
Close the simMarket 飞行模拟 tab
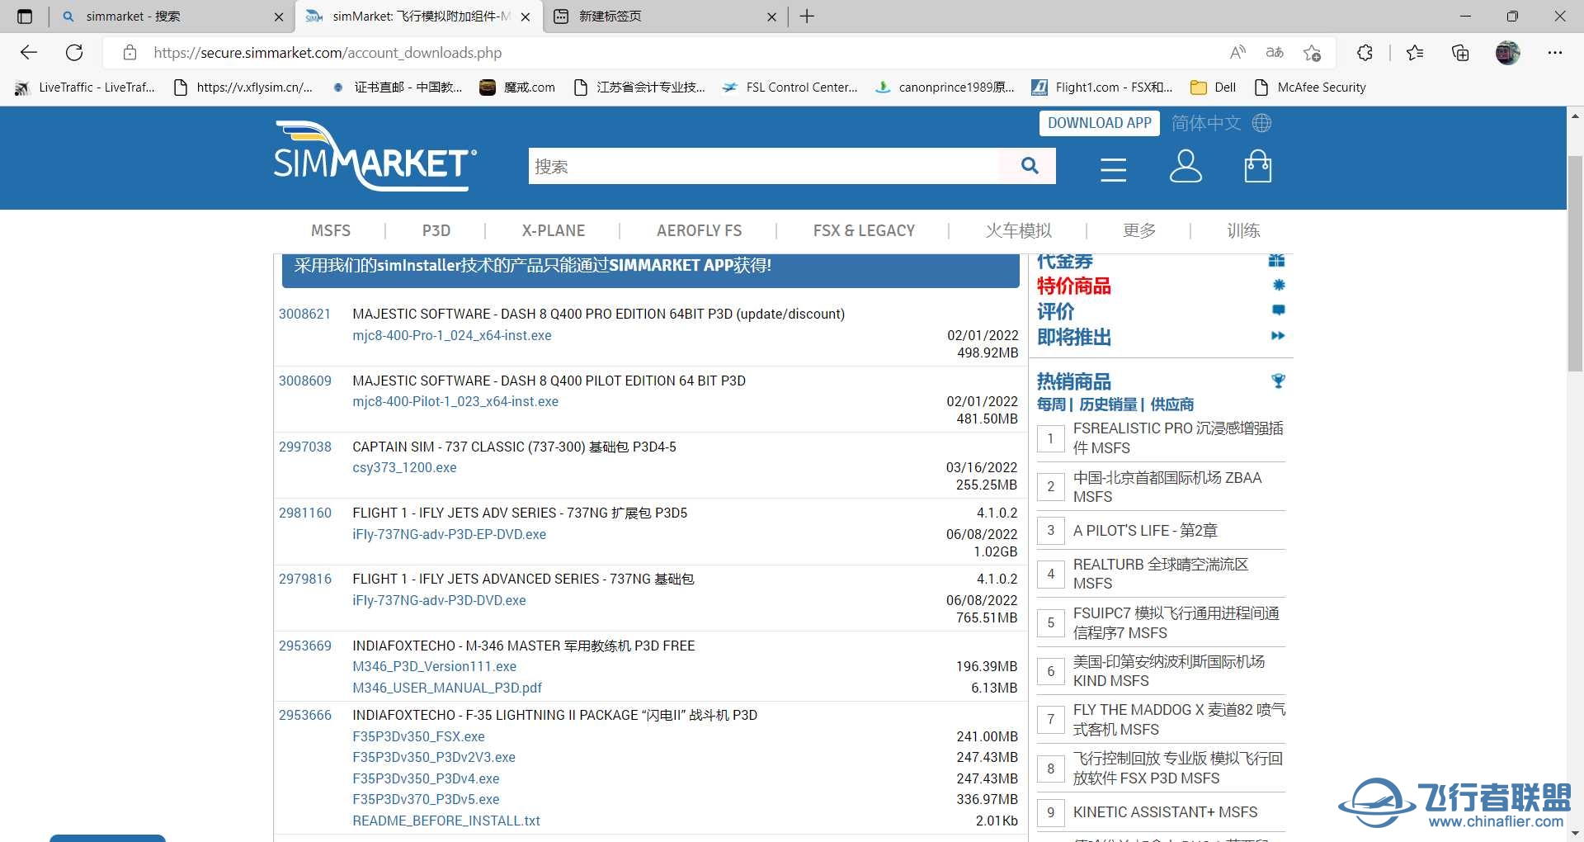[526, 17]
